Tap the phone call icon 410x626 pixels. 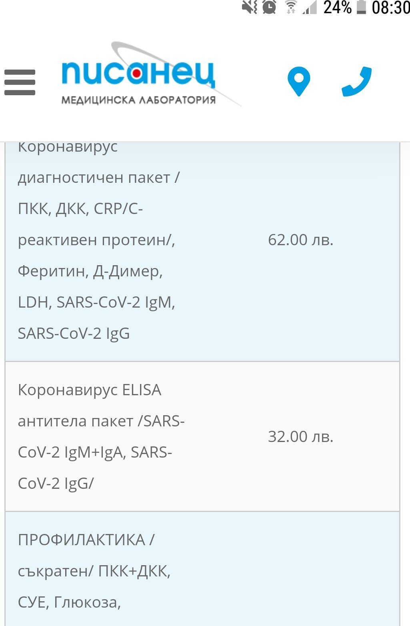point(356,82)
